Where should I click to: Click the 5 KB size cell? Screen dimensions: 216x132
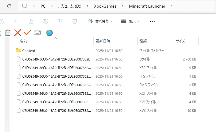(x=193, y=68)
